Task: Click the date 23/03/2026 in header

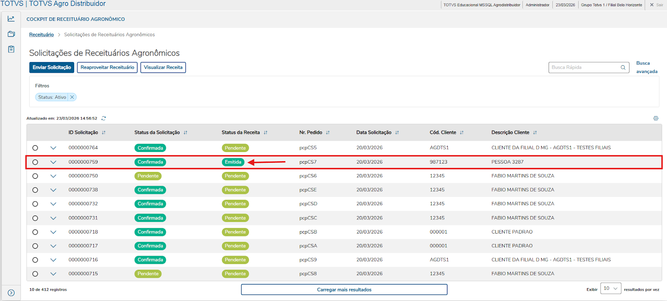Action: click(565, 5)
